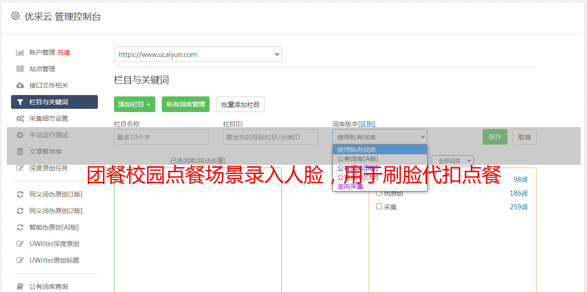587x292 pixels.
Task: Click the 186词 count
Action: coord(519,193)
